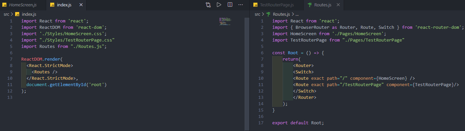Run the file with the play icon
The width and height of the screenshot is (465, 131).
click(x=219, y=5)
